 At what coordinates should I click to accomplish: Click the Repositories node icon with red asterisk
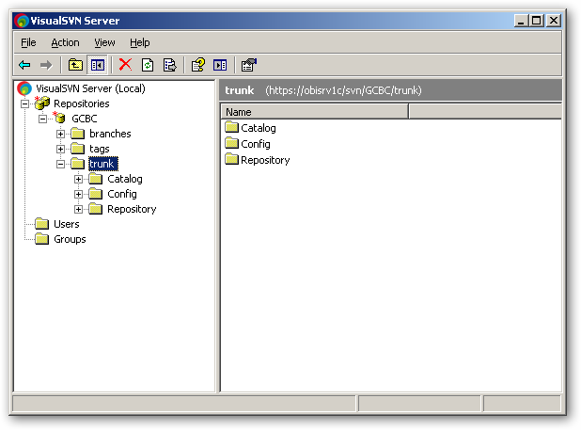click(x=42, y=104)
